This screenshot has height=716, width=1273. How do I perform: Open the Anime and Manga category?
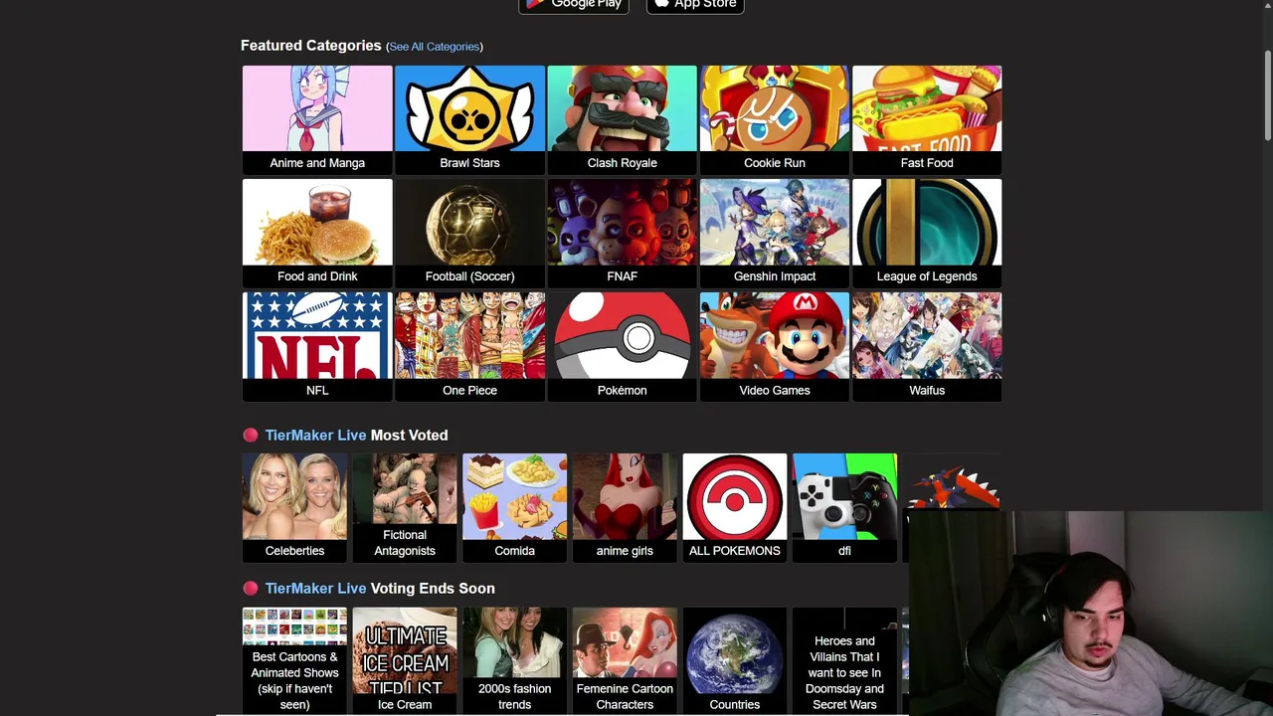pos(317,119)
